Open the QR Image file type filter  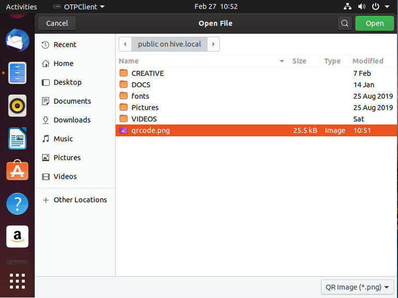tap(357, 287)
